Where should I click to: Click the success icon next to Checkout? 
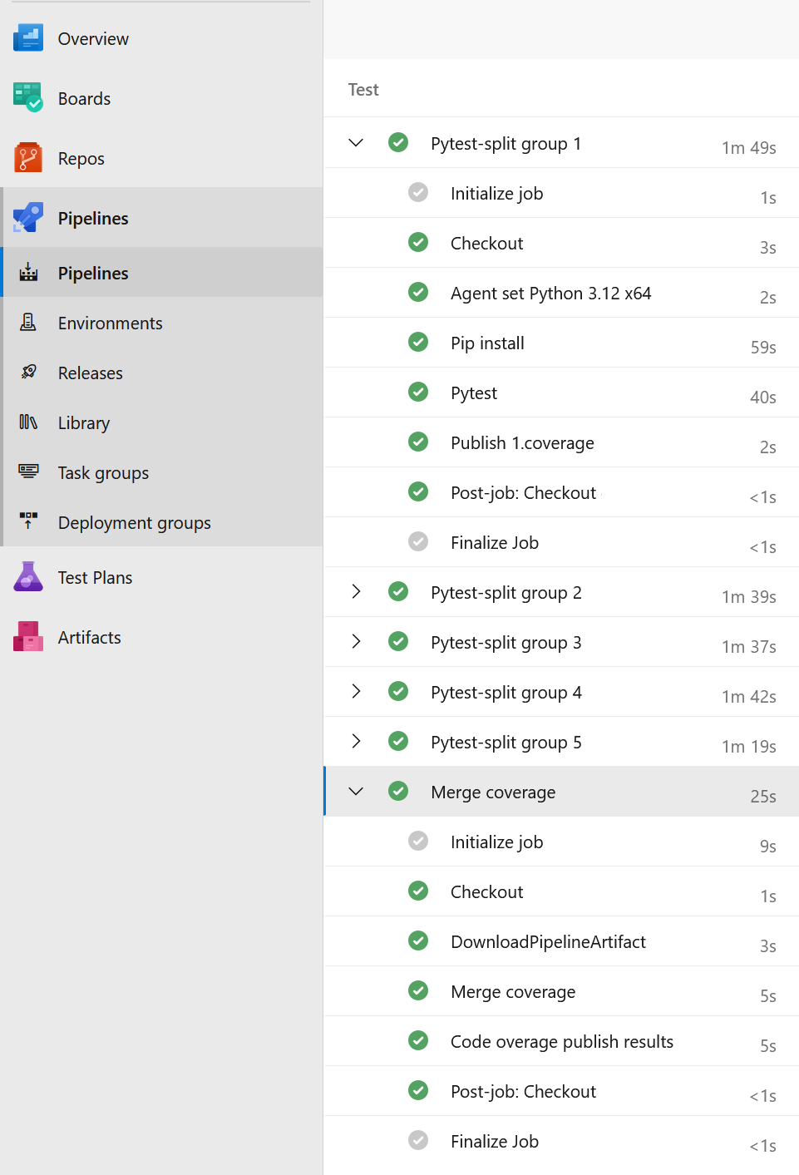pyautogui.click(x=417, y=242)
